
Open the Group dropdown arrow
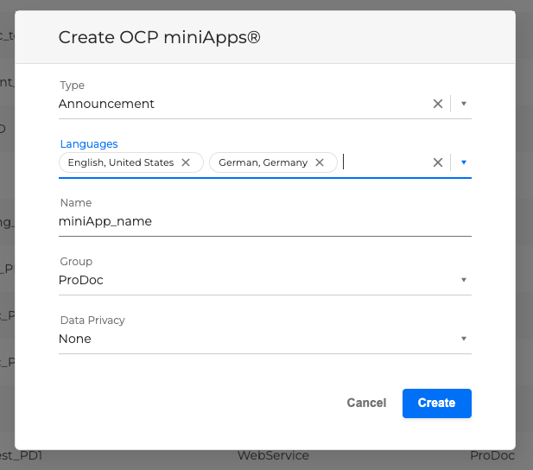[463, 280]
